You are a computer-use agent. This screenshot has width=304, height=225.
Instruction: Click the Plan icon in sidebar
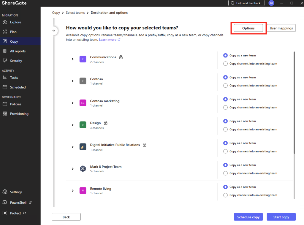[5, 32]
